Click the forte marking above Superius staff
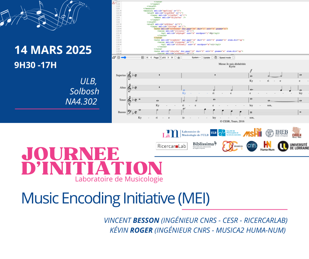 click(x=251, y=71)
